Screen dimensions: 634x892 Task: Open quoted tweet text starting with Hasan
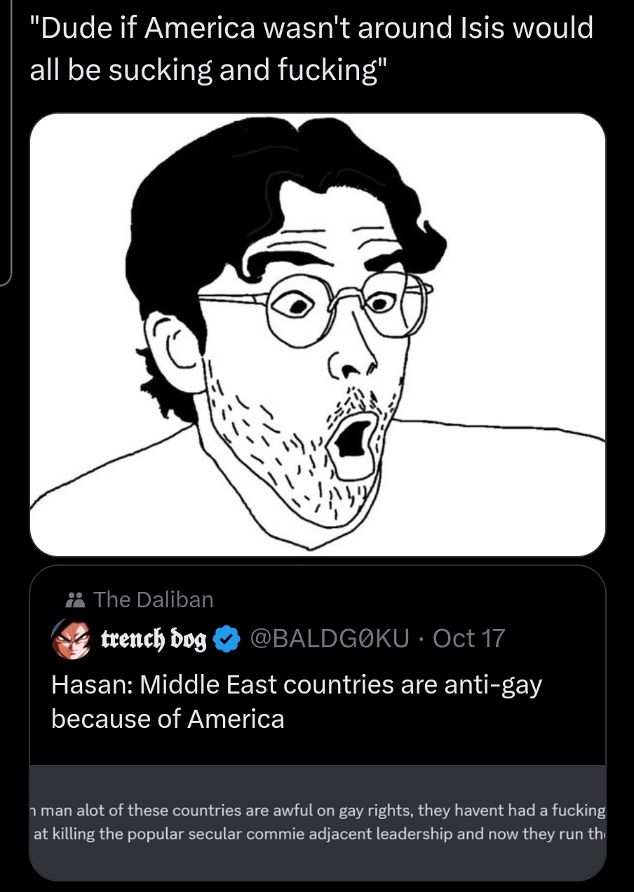point(297,701)
